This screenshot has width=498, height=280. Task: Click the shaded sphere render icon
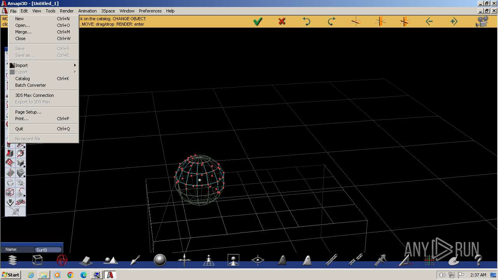160,260
